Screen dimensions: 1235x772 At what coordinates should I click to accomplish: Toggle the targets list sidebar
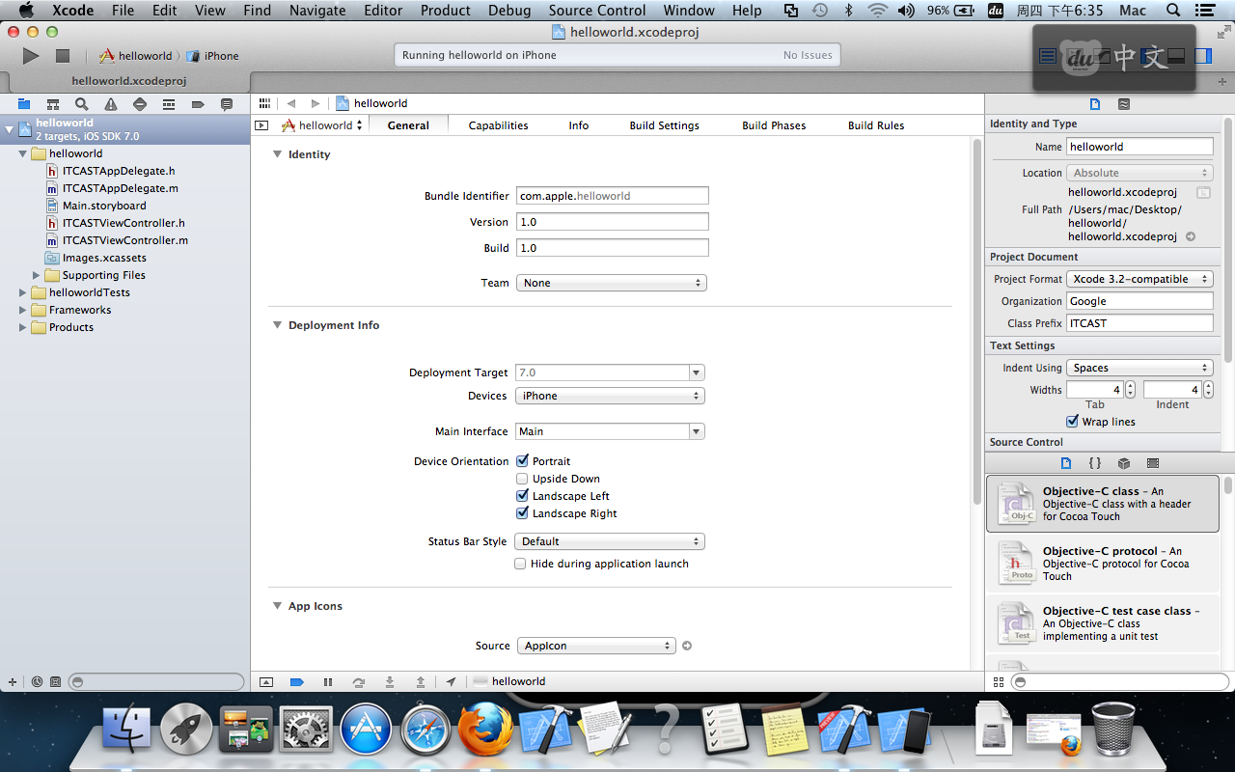click(x=261, y=125)
